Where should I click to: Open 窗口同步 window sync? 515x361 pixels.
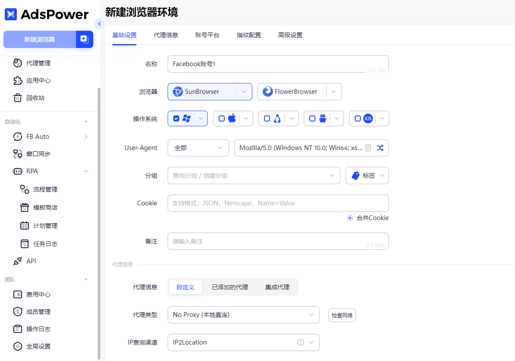[x=32, y=154]
